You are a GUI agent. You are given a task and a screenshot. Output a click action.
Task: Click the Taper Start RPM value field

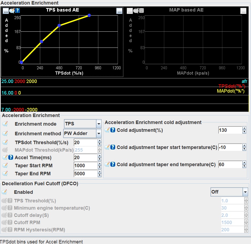[x=86, y=166]
